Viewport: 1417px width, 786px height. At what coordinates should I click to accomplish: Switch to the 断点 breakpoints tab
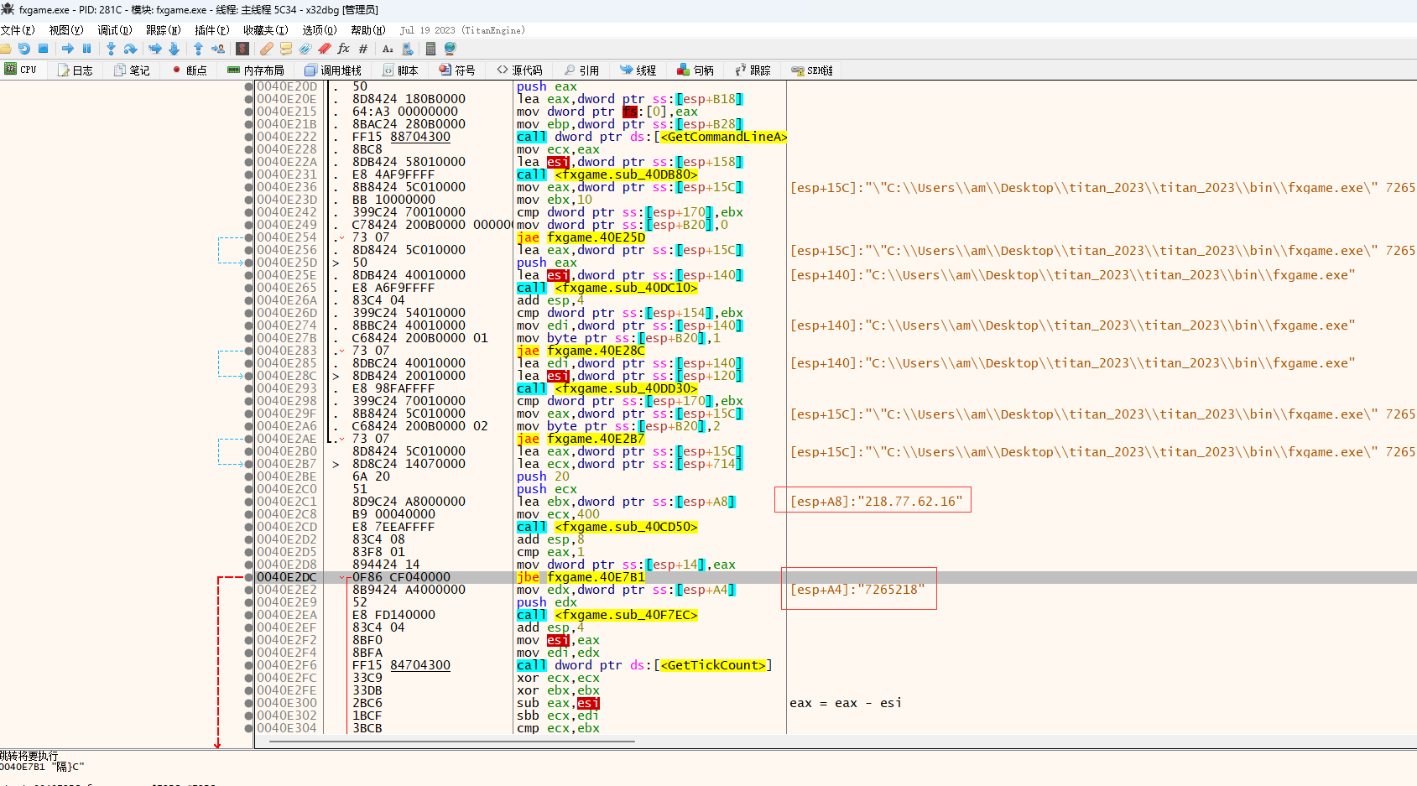pyautogui.click(x=190, y=70)
